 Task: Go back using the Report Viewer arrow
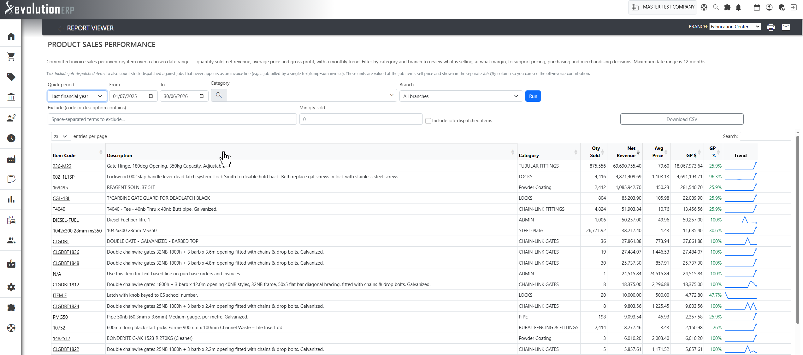[x=61, y=28]
